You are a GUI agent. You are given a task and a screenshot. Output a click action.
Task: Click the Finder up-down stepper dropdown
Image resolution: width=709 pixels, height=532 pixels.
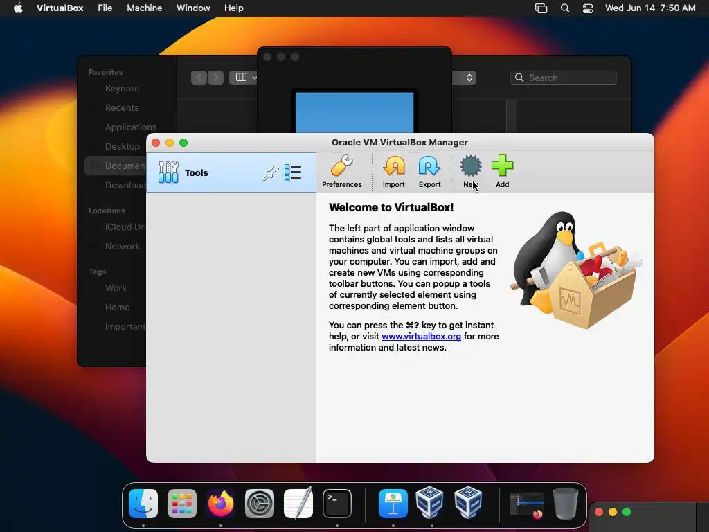coord(469,78)
